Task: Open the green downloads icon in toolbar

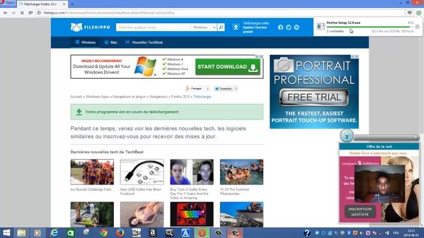Action: (x=419, y=13)
